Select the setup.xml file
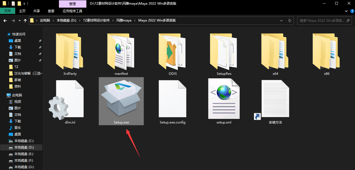 [224, 101]
